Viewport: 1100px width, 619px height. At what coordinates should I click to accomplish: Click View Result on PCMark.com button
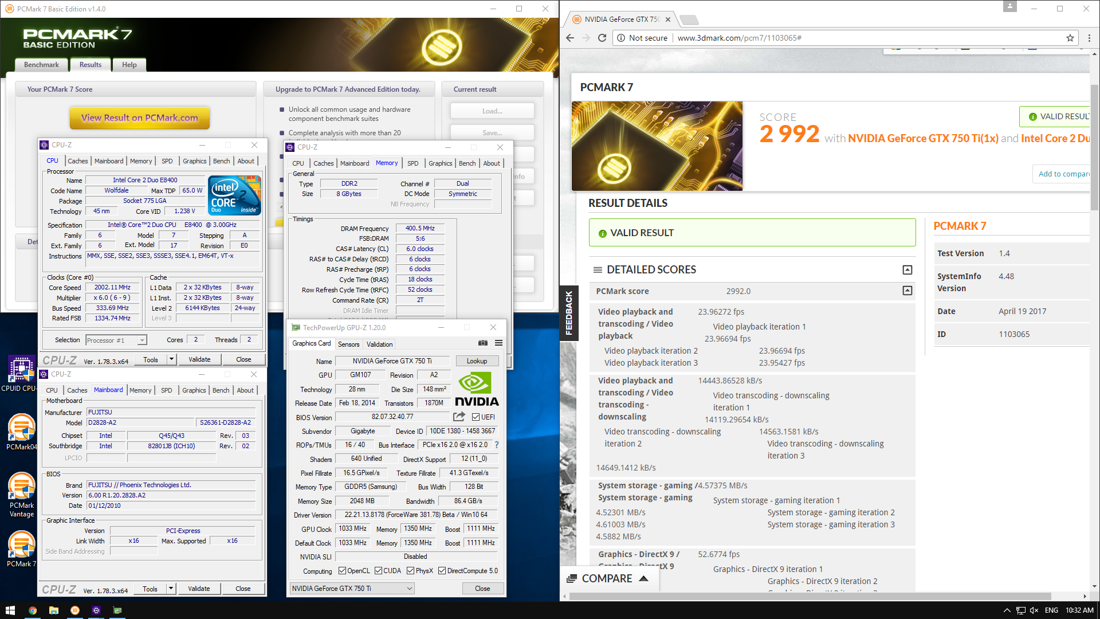point(140,117)
